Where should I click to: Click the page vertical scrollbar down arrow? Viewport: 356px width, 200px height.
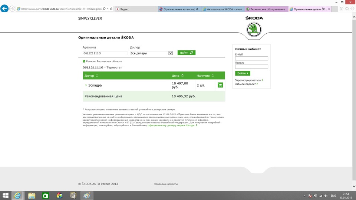coord(354,186)
